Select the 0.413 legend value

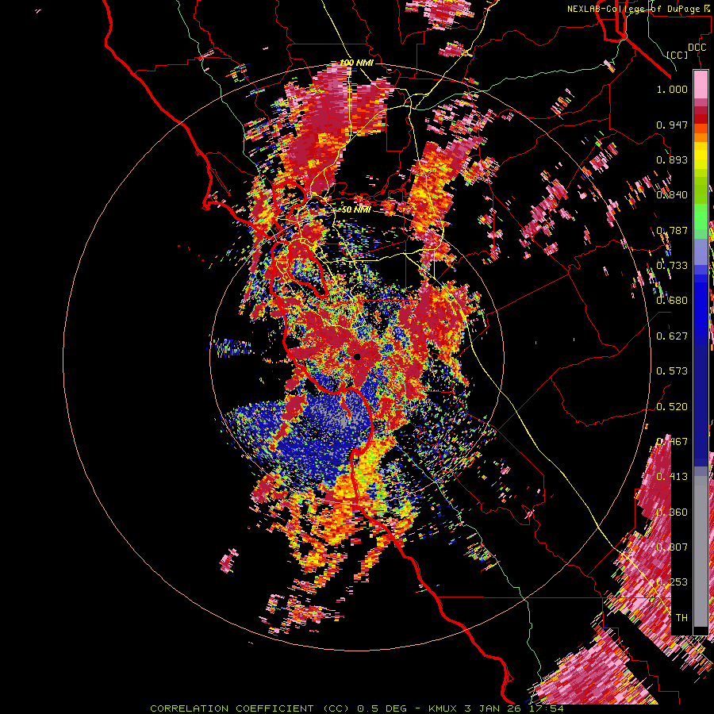pos(672,477)
